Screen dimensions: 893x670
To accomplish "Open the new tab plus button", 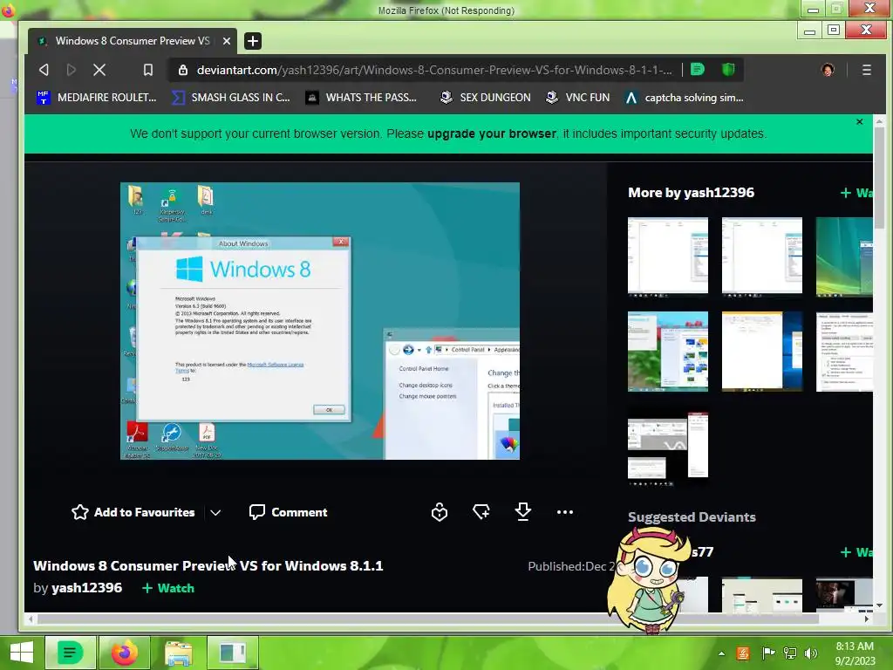I will [x=253, y=41].
